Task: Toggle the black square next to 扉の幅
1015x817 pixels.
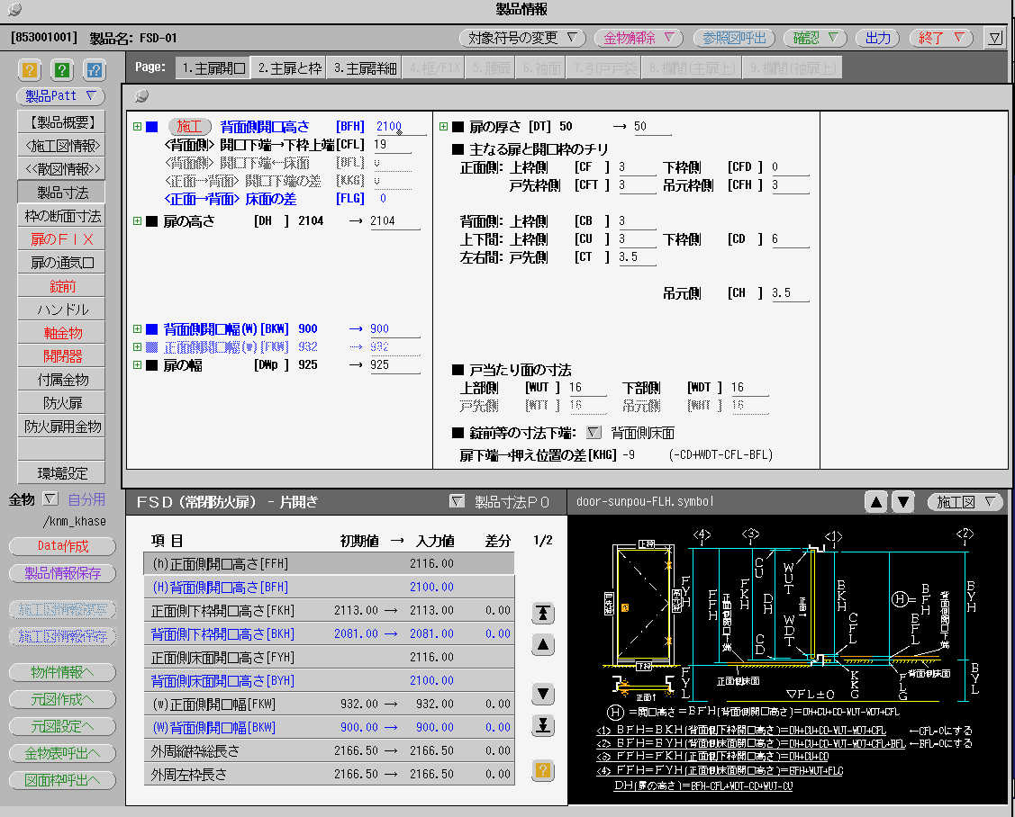Action: click(x=151, y=365)
